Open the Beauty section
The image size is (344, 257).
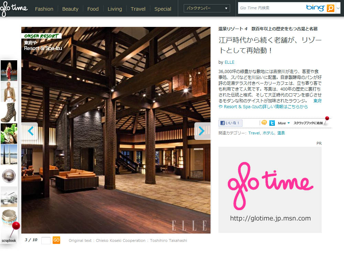click(70, 9)
